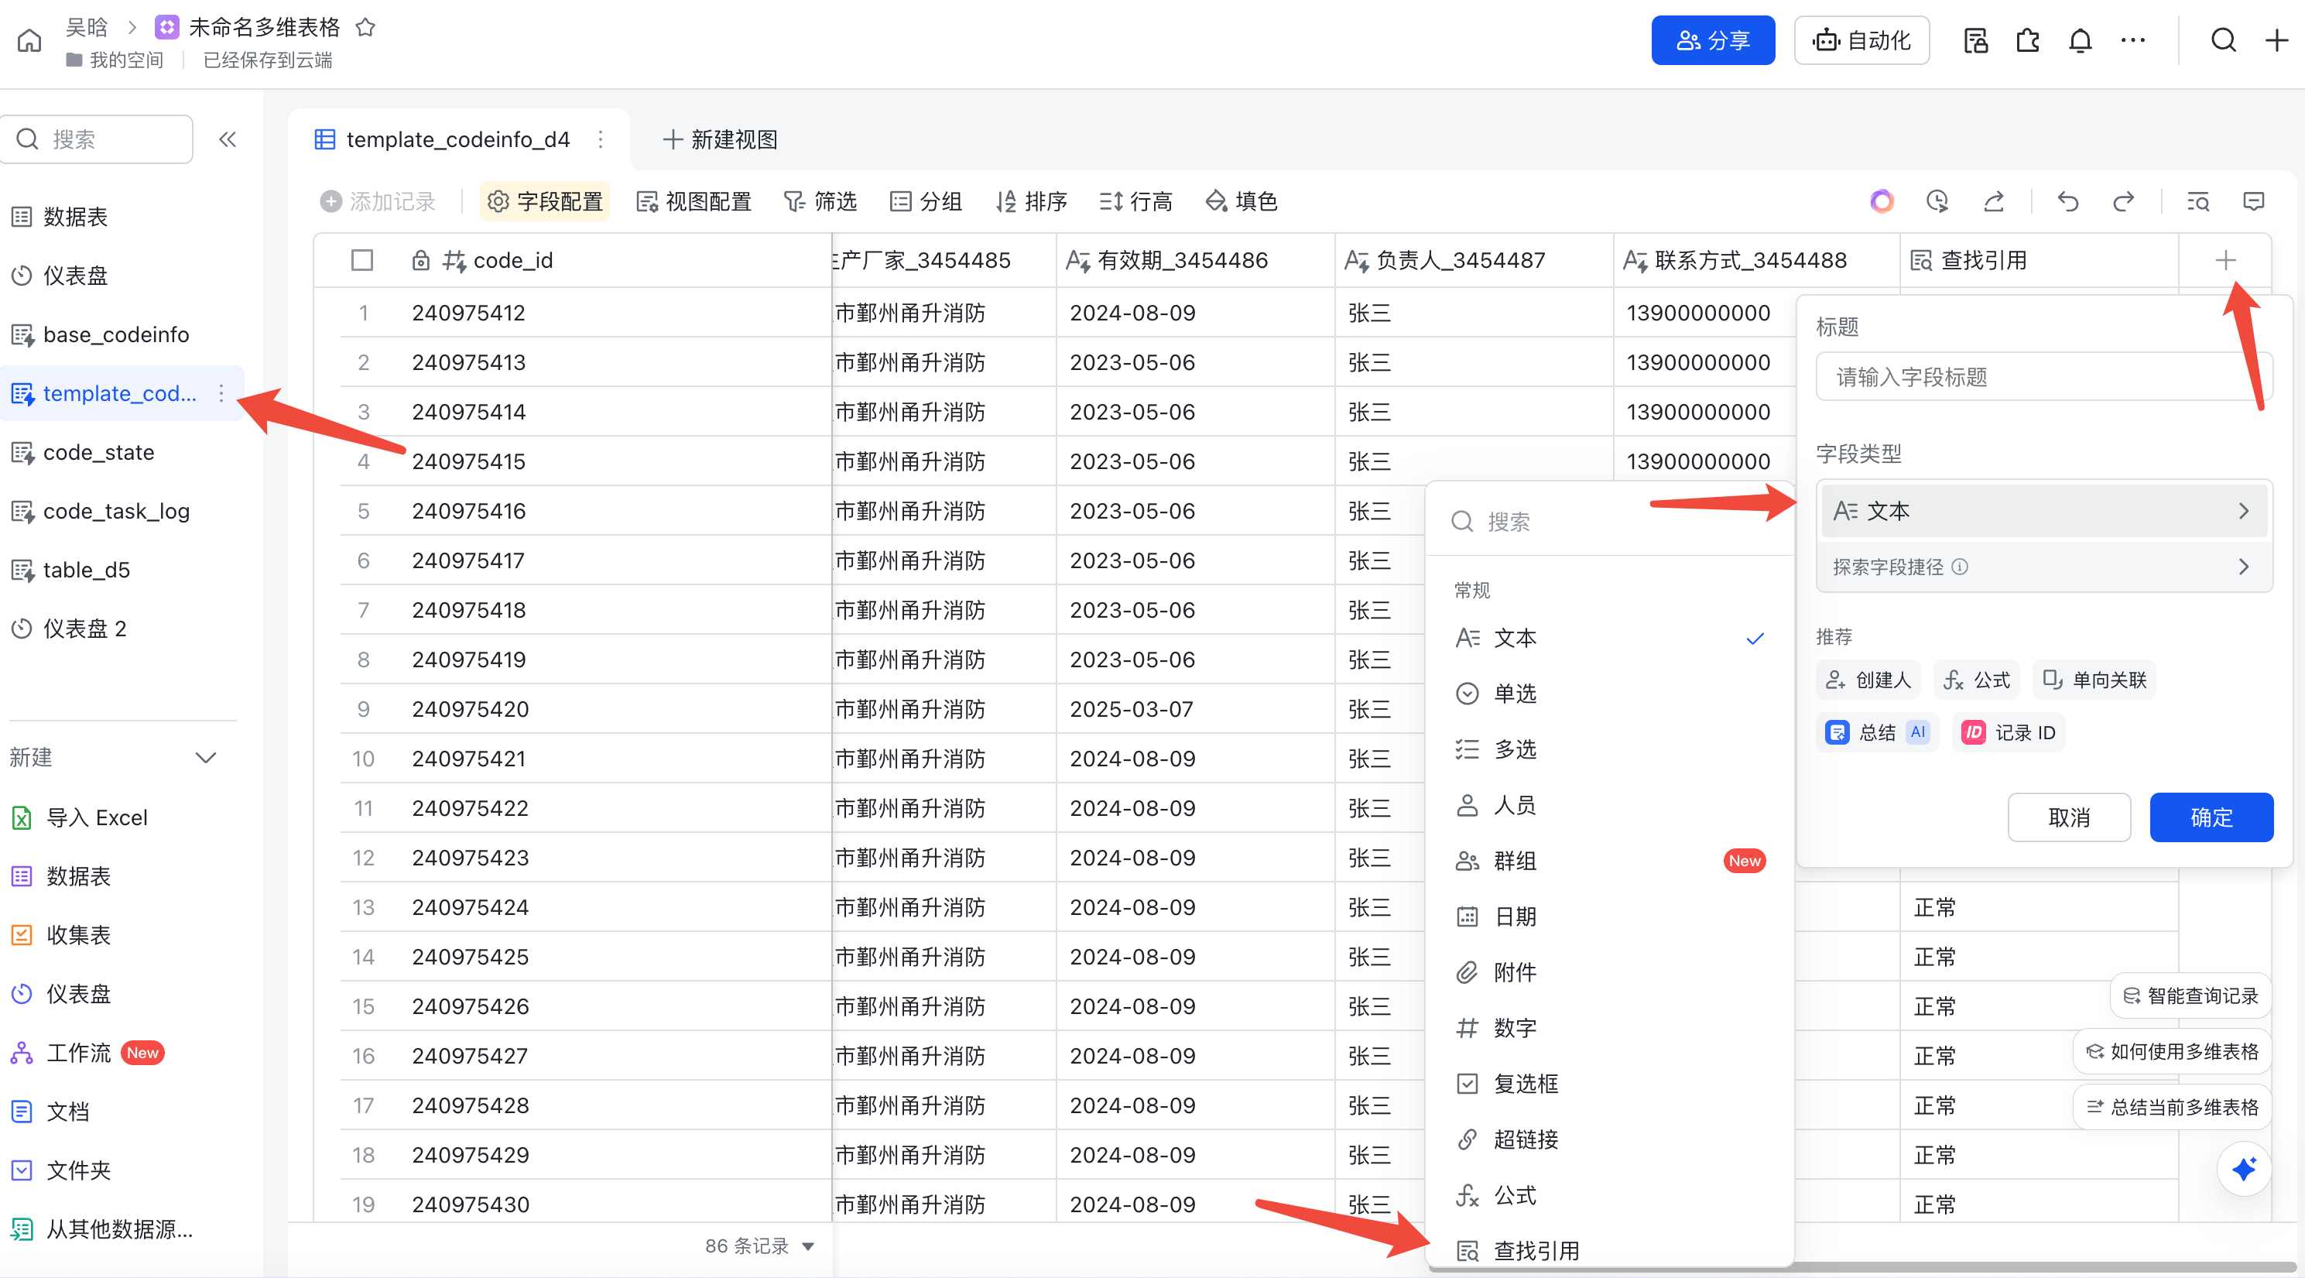This screenshot has height=1278, width=2305.
Task: Open the history clock icon in toolbar
Action: (1937, 201)
